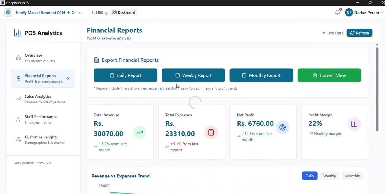Click the Rs. 23310.00 expenses value
The image size is (385, 194).
pos(180,128)
